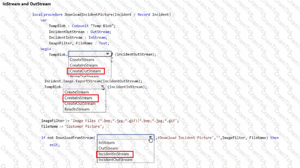Viewport: 300px width, 168px height.
Task: Select the ReadInStream option
Action: coord(77,109)
